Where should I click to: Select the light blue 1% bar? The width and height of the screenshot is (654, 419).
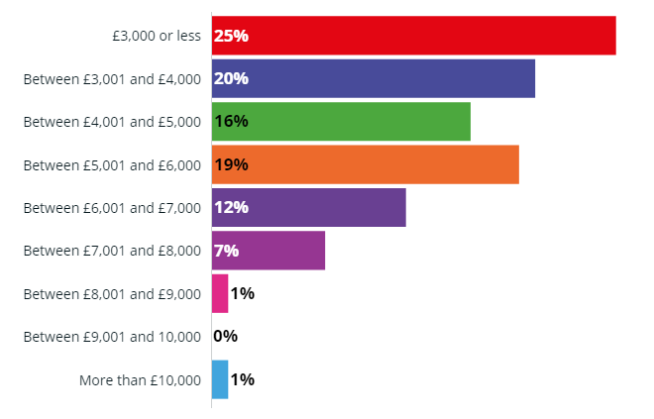pyautogui.click(x=220, y=379)
